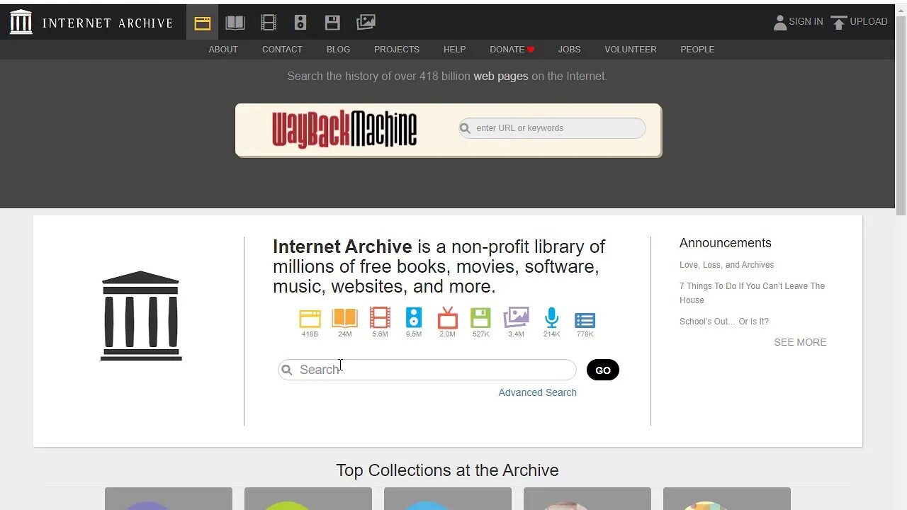The image size is (907, 510).
Task: Open the 778K collections list icon
Action: (x=585, y=320)
